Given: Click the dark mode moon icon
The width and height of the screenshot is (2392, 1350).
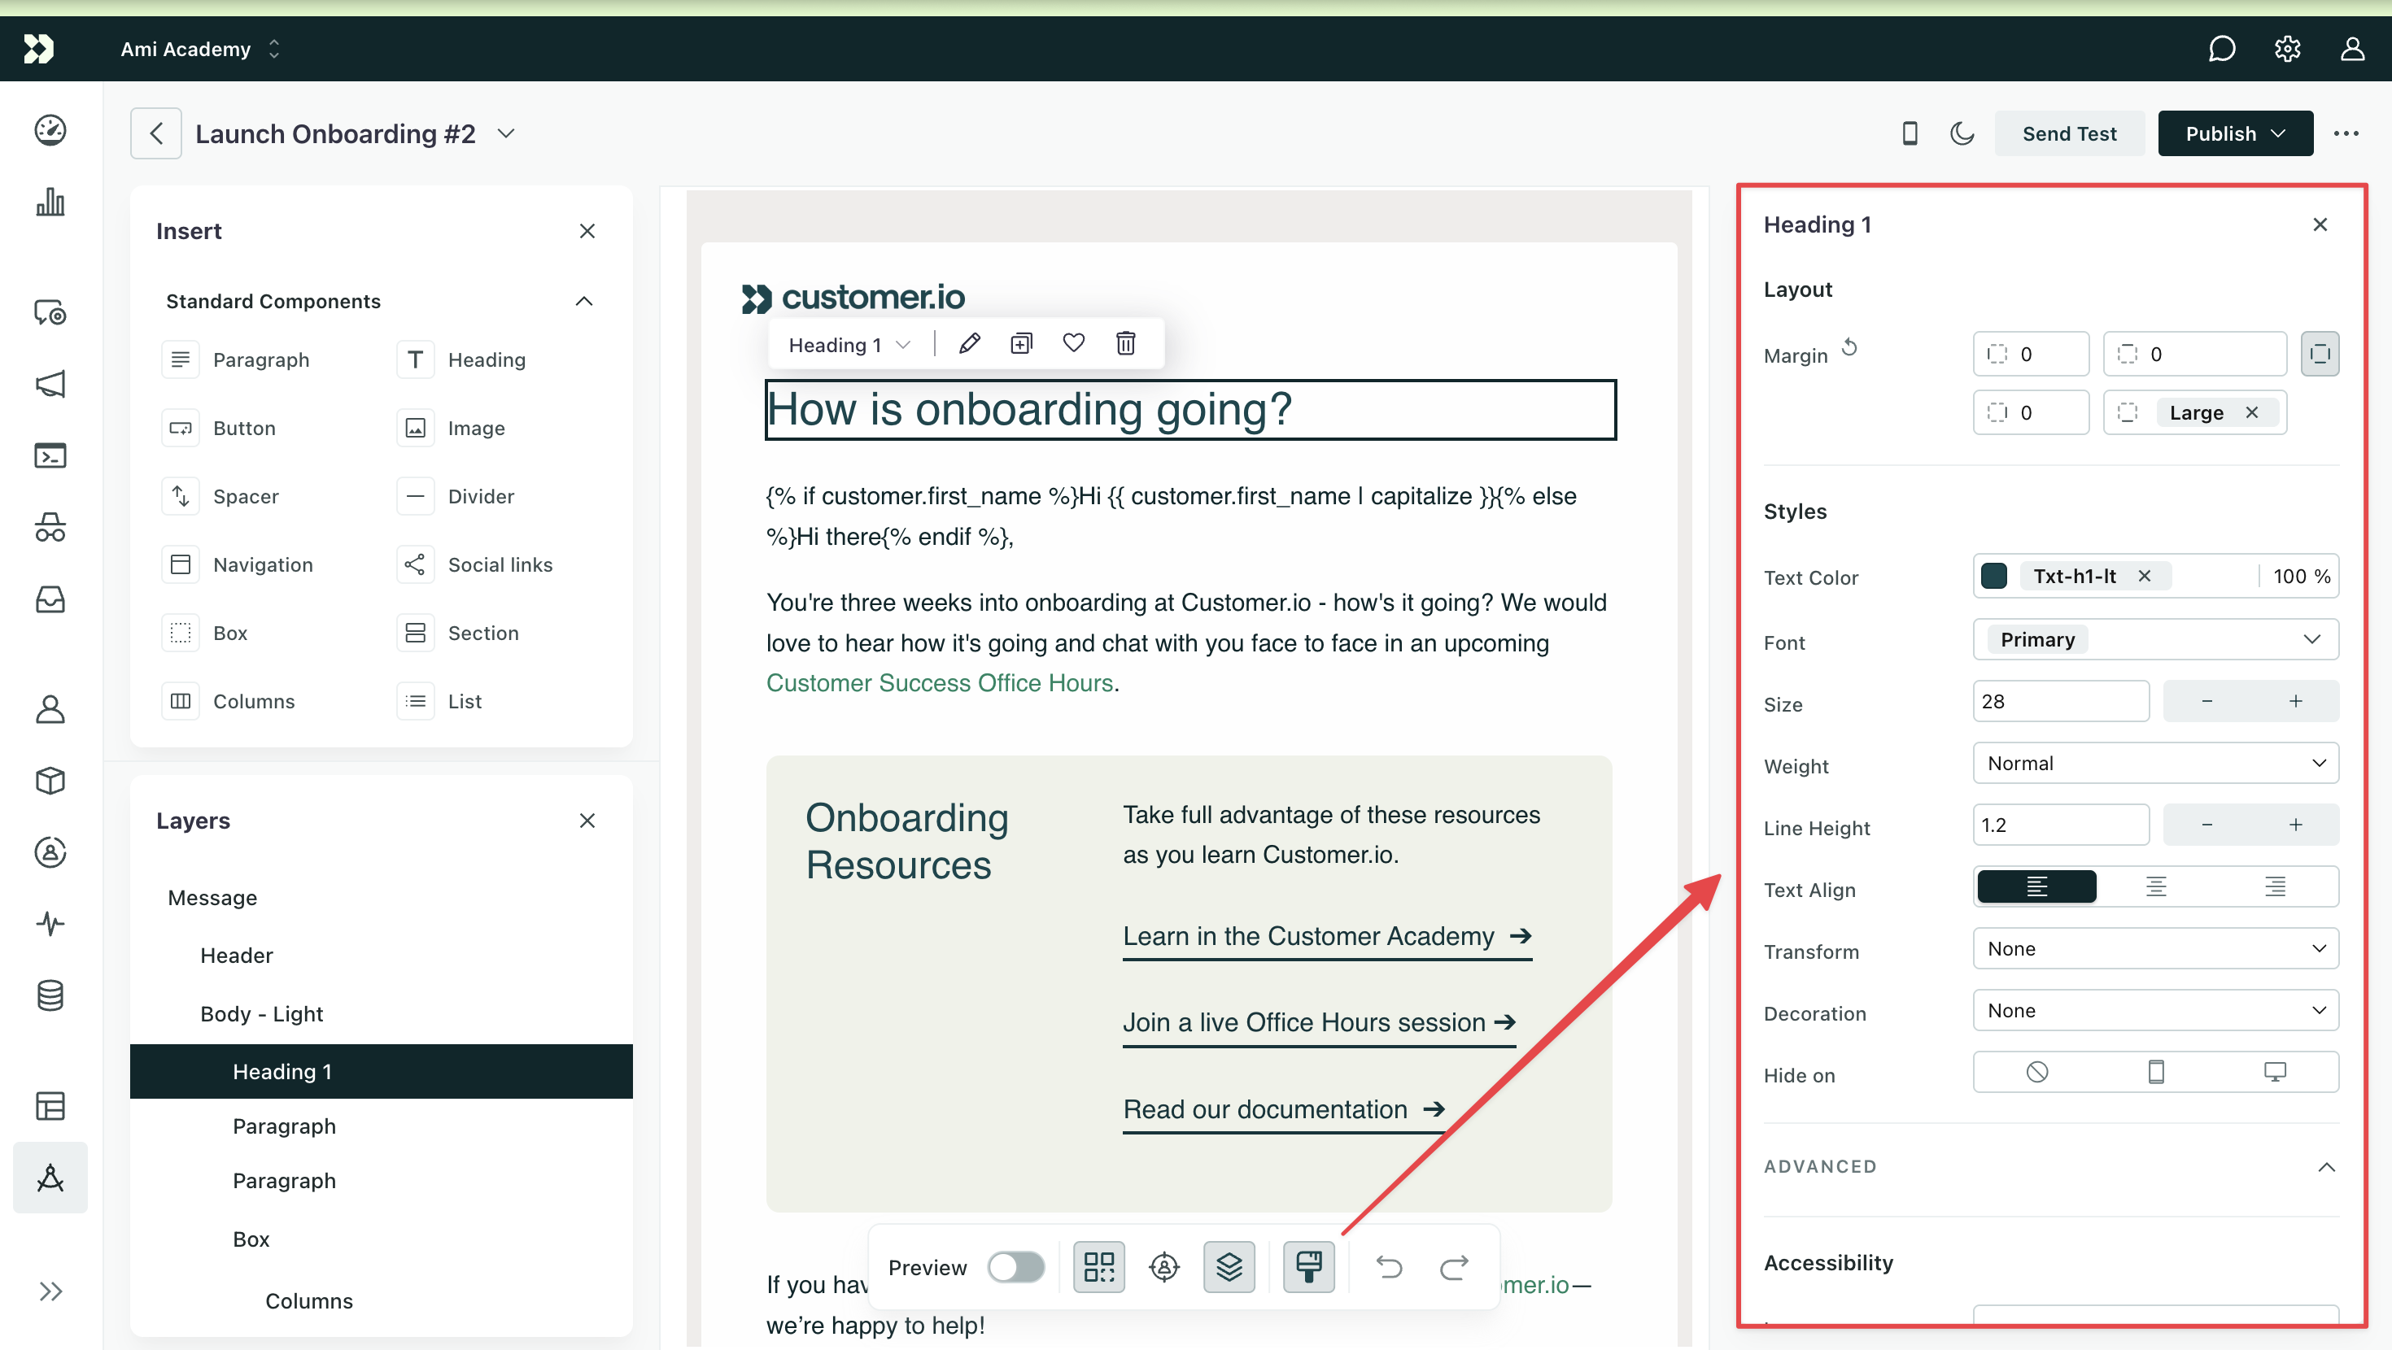Looking at the screenshot, I should [1961, 133].
